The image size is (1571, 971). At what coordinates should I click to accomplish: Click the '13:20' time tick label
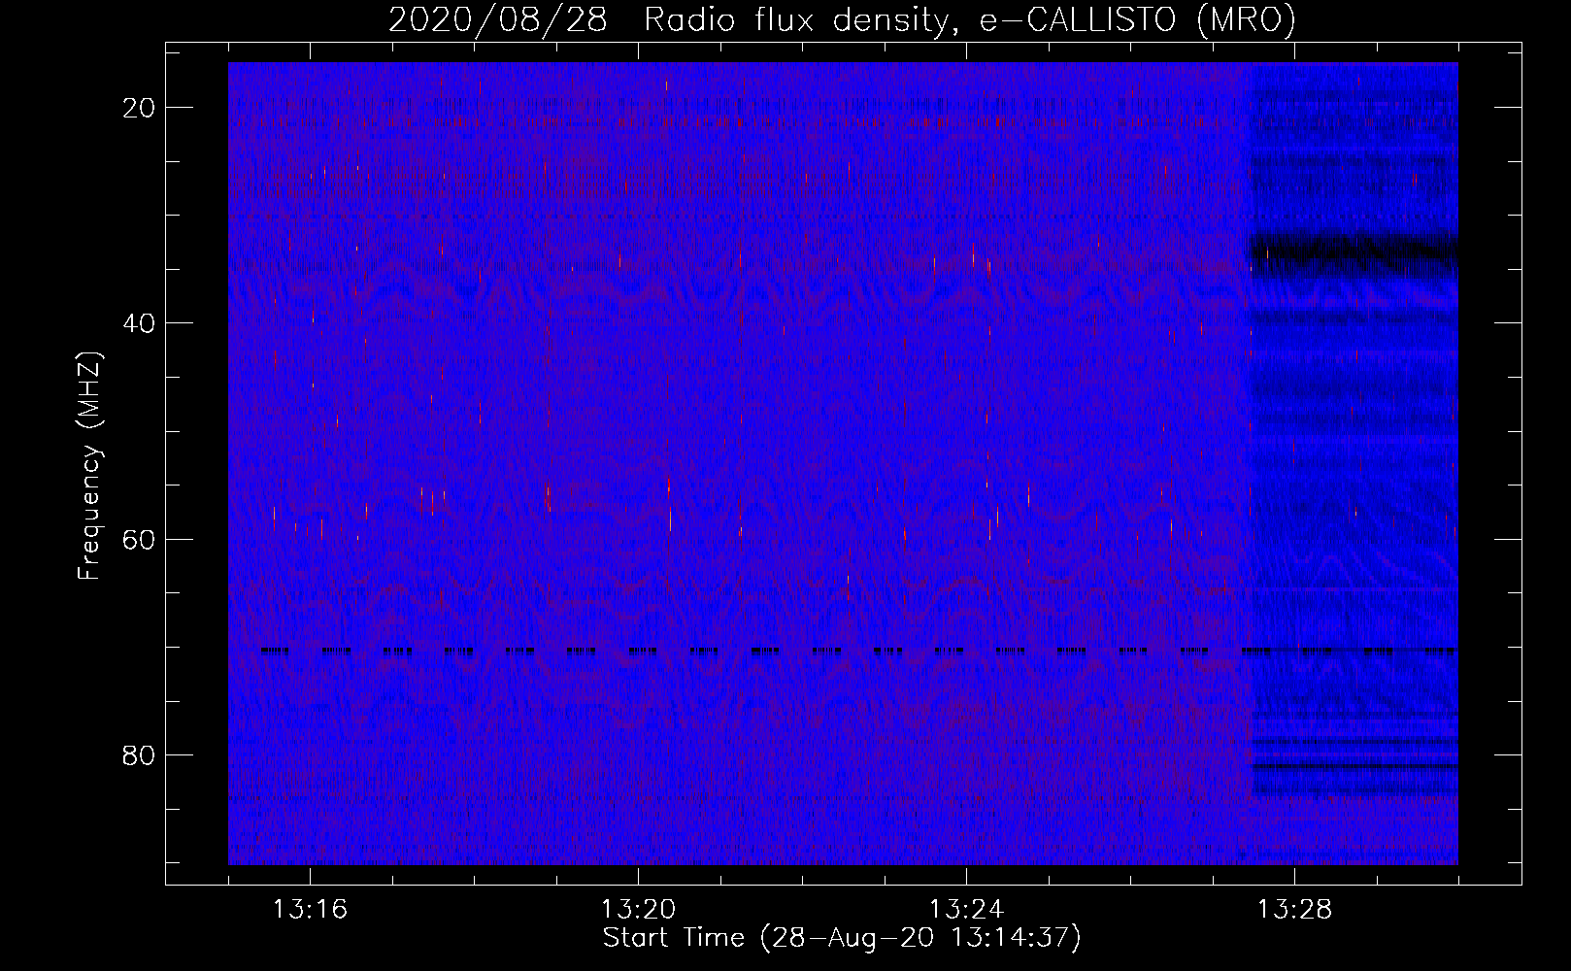[638, 910]
